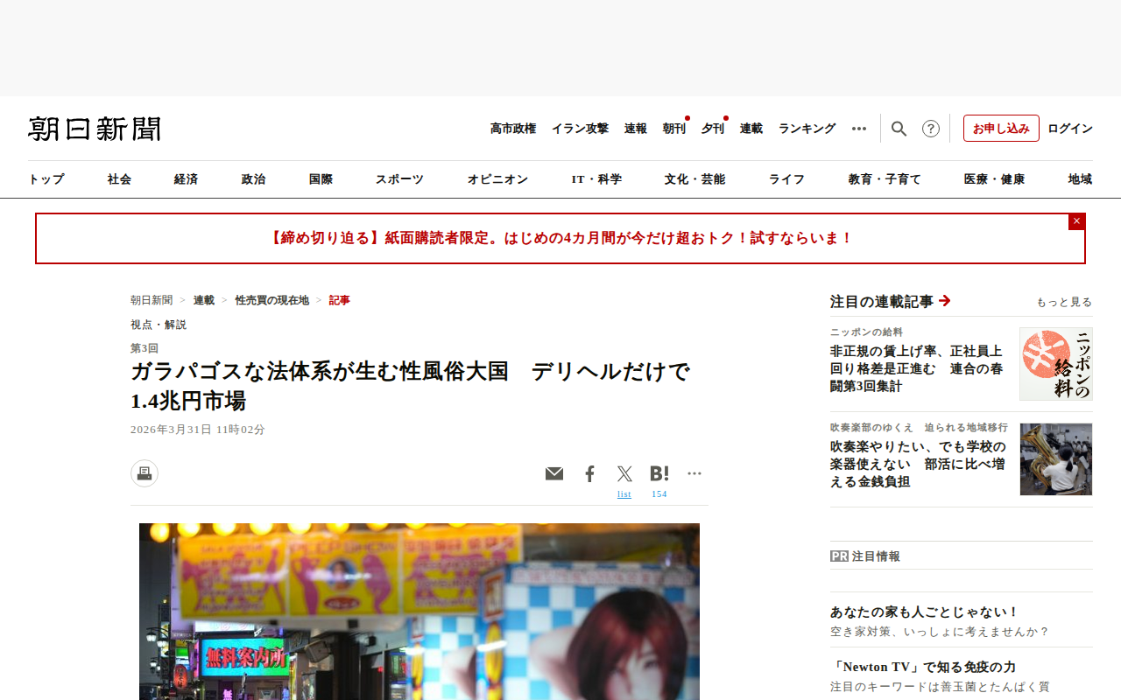Open ニッポンの給料 thumbnail image
This screenshot has height=700, width=1121.
[1056, 364]
